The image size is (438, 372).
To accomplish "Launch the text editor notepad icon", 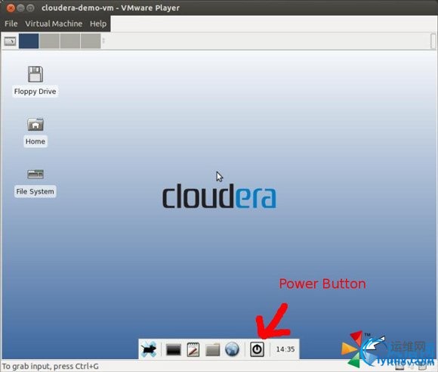I will (193, 349).
